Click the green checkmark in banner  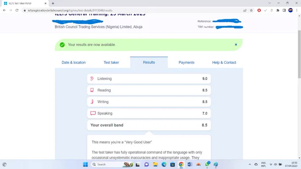click(62, 45)
